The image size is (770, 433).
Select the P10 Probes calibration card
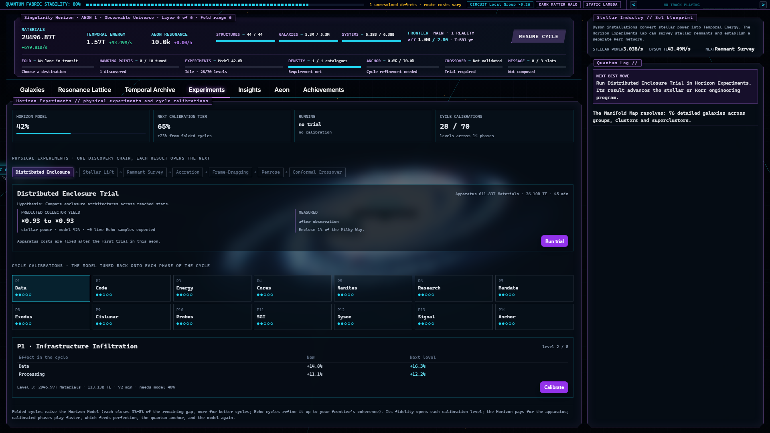pos(212,317)
